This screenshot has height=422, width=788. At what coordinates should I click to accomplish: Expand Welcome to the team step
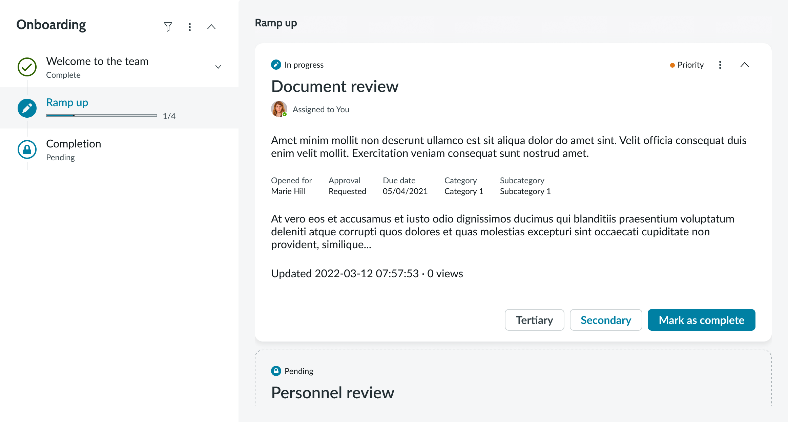point(218,67)
